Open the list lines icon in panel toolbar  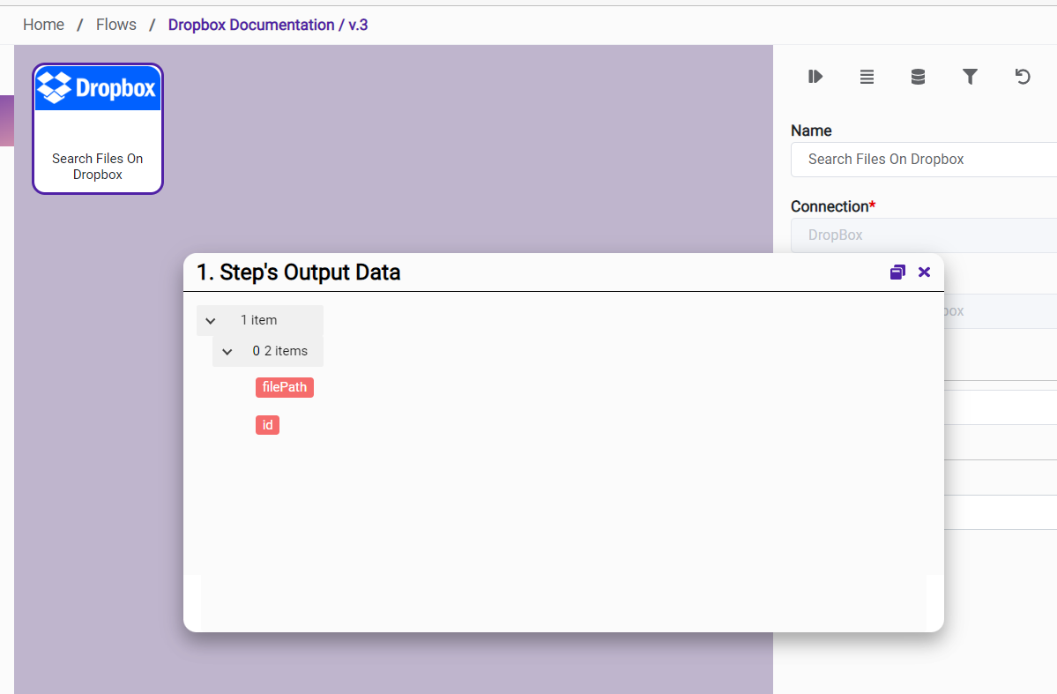tap(867, 77)
